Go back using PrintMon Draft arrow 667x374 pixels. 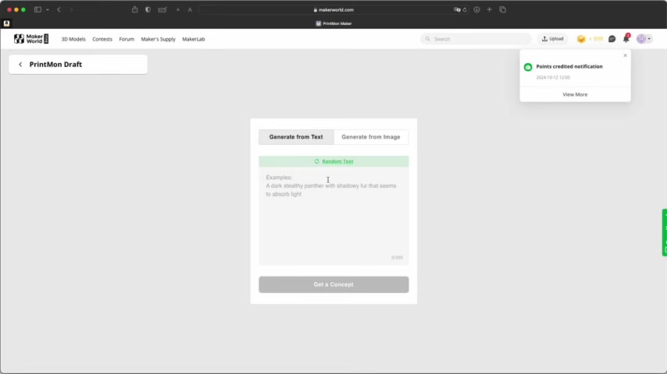click(x=20, y=65)
